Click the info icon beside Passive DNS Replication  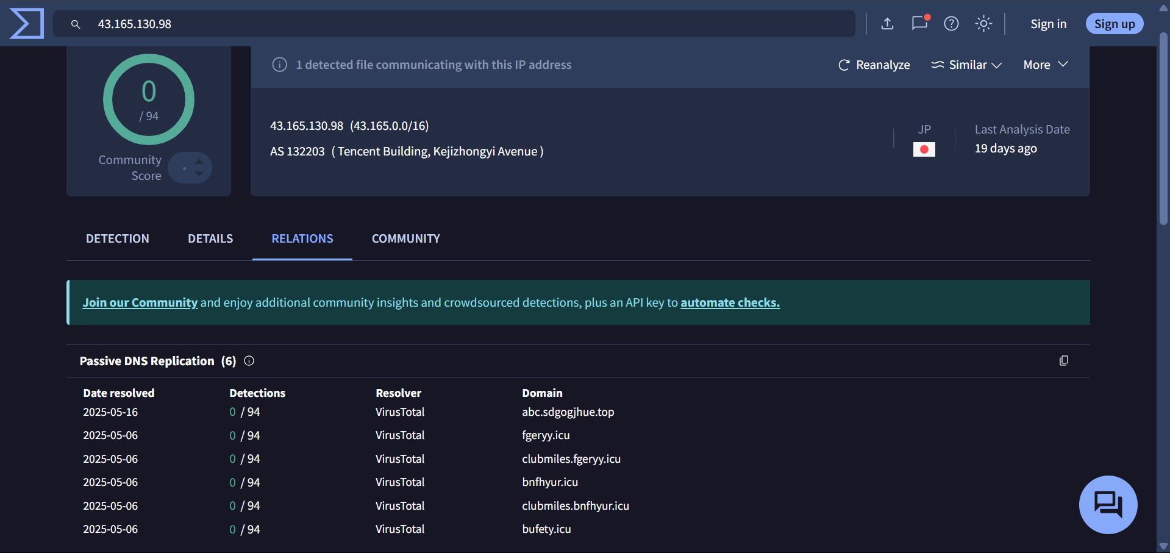tap(249, 361)
